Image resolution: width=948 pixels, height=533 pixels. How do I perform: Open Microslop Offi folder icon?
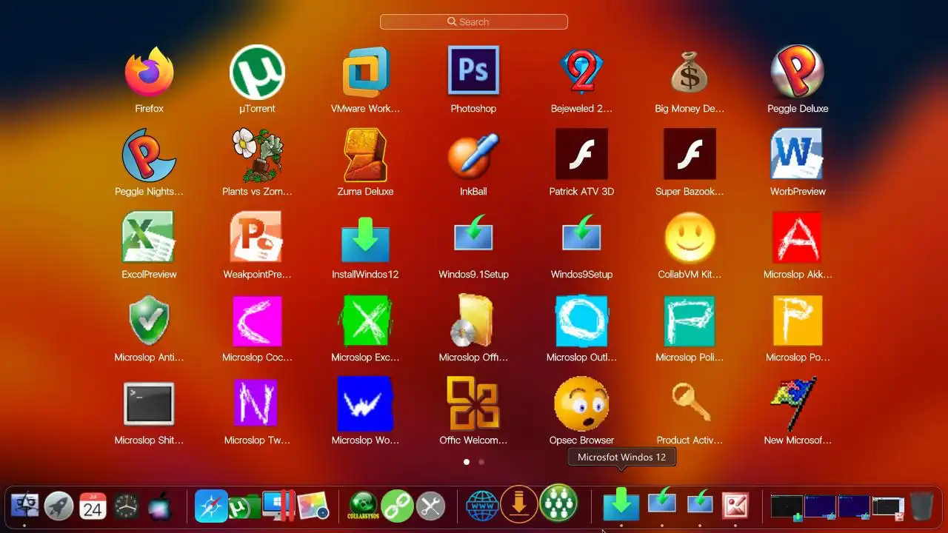(x=473, y=321)
